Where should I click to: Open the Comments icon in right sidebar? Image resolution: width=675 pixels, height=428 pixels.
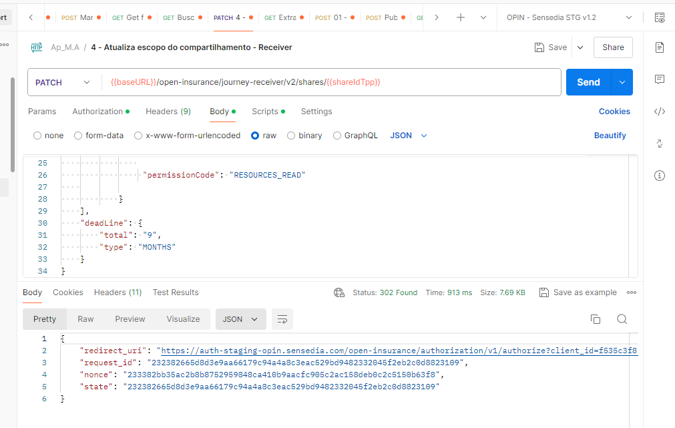pyautogui.click(x=660, y=79)
